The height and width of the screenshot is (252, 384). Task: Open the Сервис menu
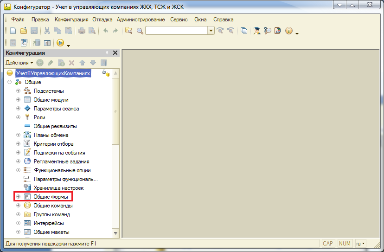[x=179, y=19]
